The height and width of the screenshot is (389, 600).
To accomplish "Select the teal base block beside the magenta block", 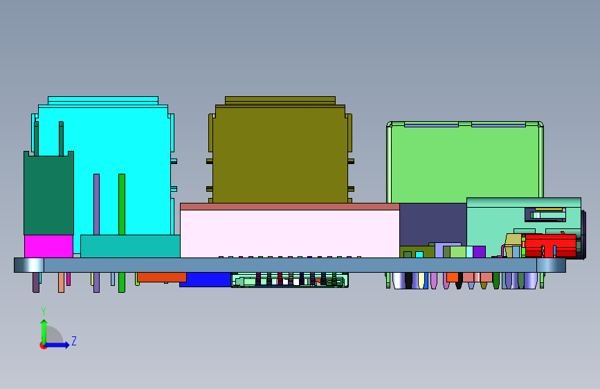I will [130, 246].
